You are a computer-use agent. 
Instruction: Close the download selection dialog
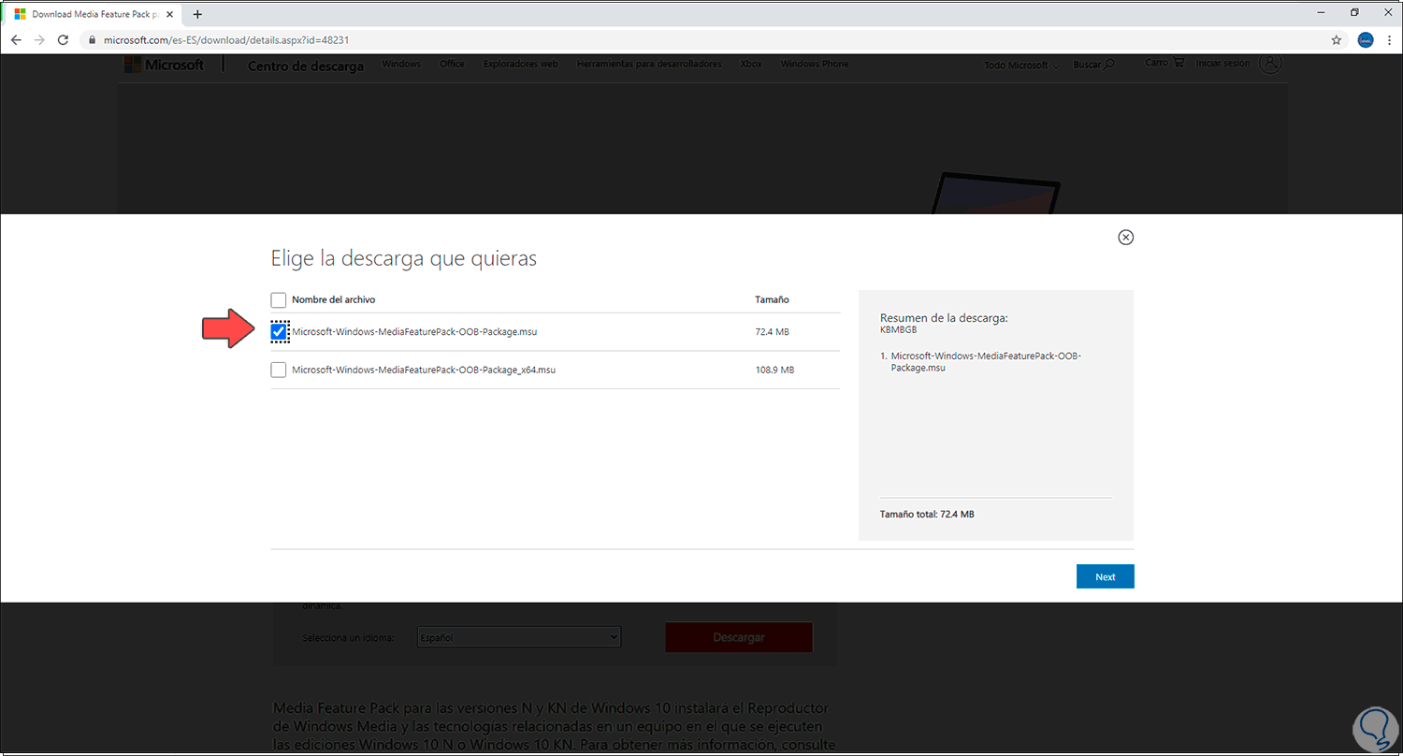[x=1126, y=238]
